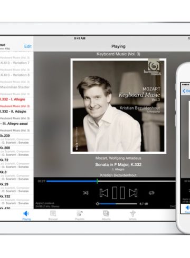Skip to the previous track
The width and height of the screenshot is (190, 258).
point(103,193)
